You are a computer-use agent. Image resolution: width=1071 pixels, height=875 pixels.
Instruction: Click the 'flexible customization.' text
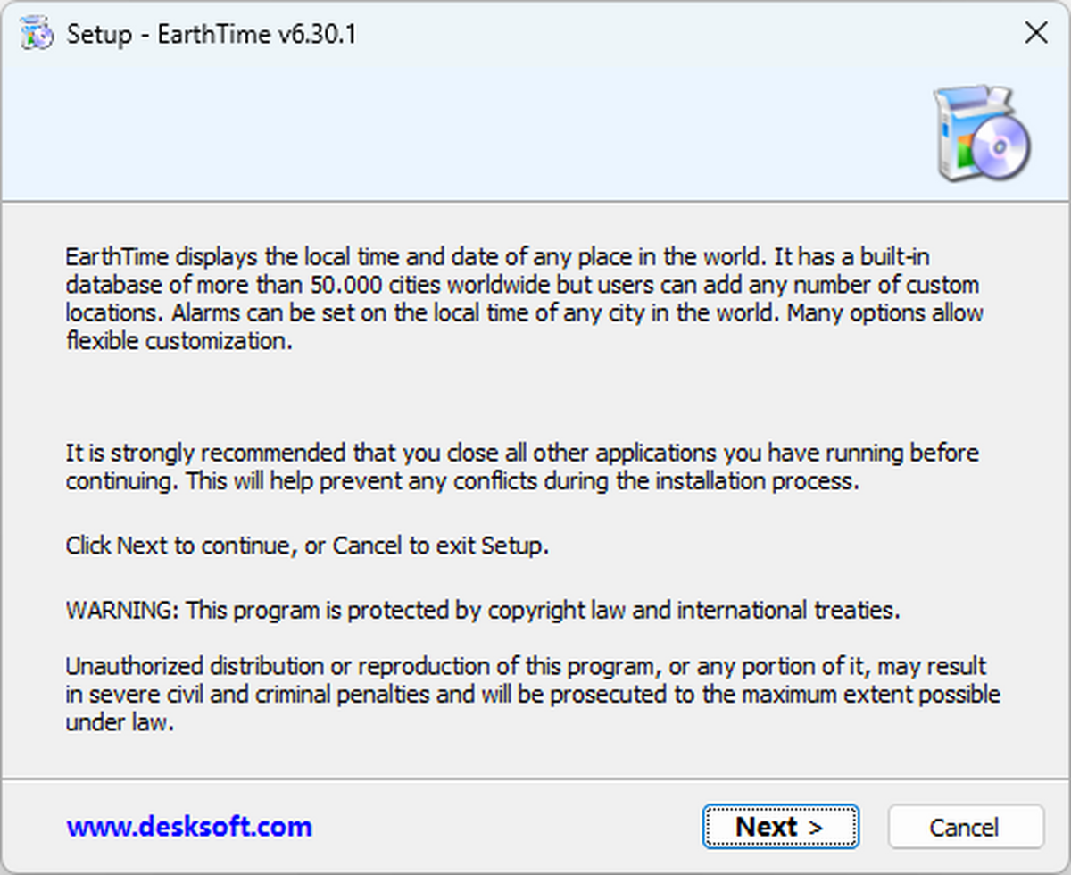point(179,341)
